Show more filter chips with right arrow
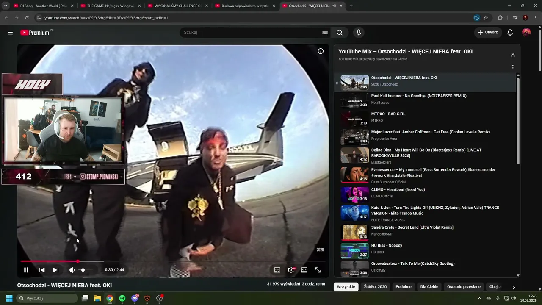542x305 pixels. 514,287
